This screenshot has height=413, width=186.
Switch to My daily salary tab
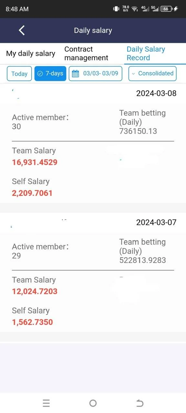tap(31, 54)
